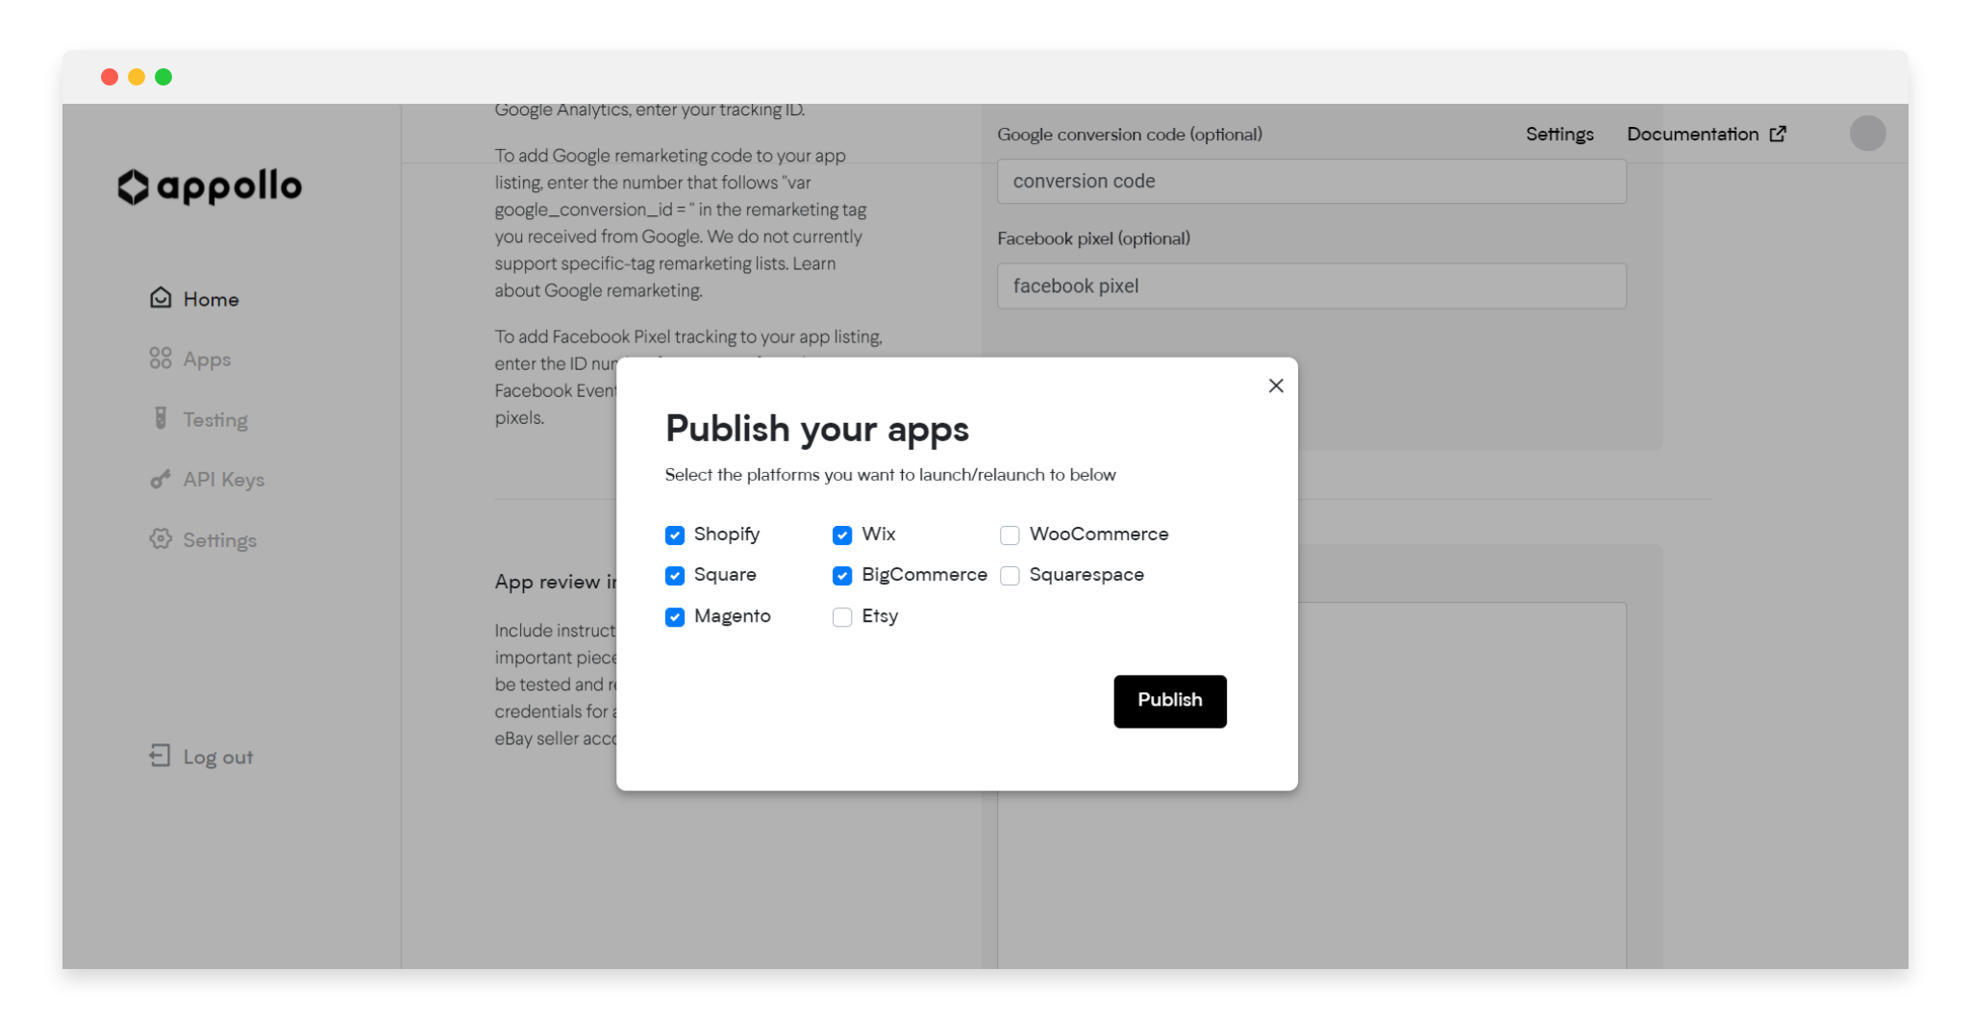Open Settings in the left sidebar
The width and height of the screenshot is (1971, 1019).
[x=203, y=539]
